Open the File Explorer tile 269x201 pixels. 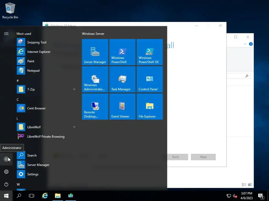coord(149,106)
